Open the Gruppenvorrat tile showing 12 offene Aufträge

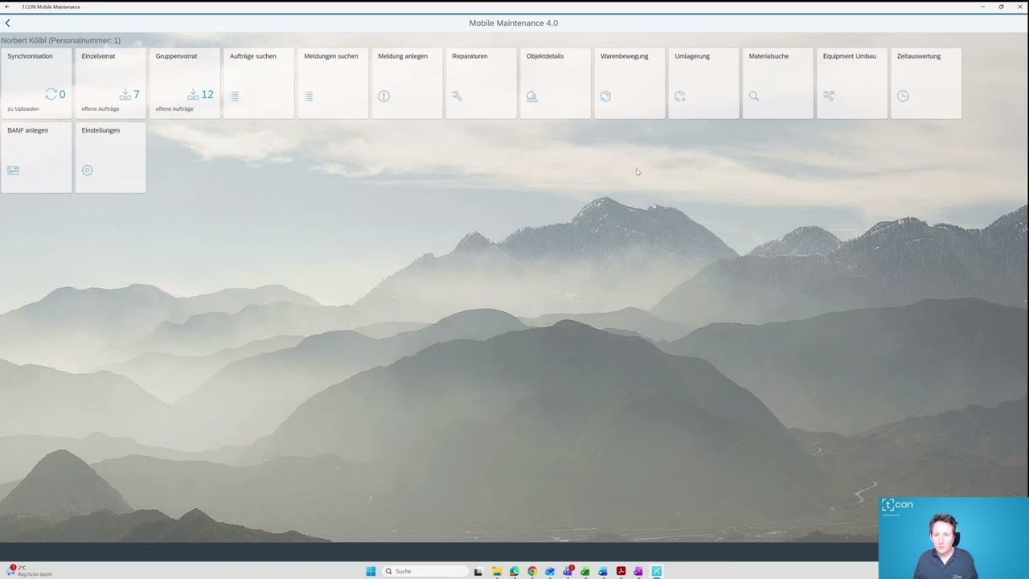pos(184,83)
